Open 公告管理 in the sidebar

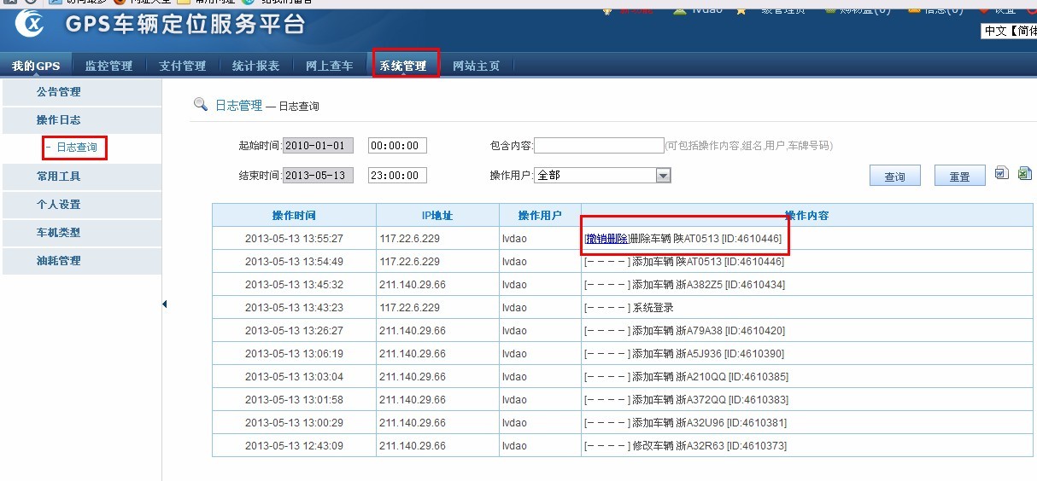(58, 91)
